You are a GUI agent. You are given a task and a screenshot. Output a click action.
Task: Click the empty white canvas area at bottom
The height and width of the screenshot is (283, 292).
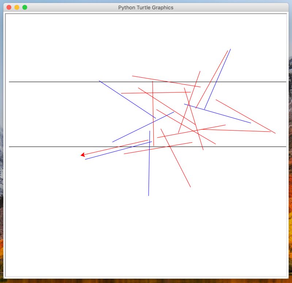point(146,237)
